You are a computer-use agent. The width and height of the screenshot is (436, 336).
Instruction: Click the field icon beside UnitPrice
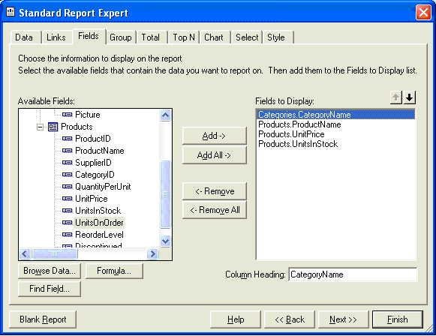tap(67, 199)
